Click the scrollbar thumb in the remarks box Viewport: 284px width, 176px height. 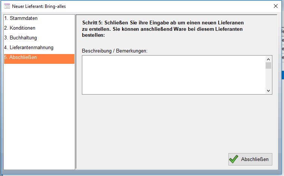coord(269,65)
